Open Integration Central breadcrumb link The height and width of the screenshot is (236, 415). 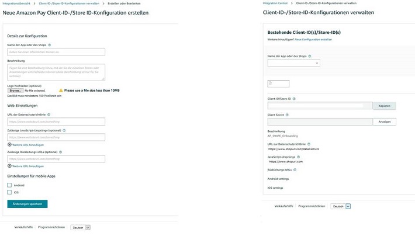275,3
